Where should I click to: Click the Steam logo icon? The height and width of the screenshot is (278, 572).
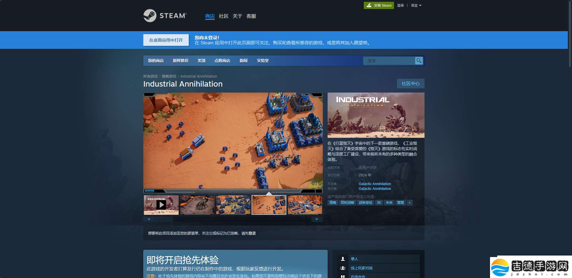[150, 16]
